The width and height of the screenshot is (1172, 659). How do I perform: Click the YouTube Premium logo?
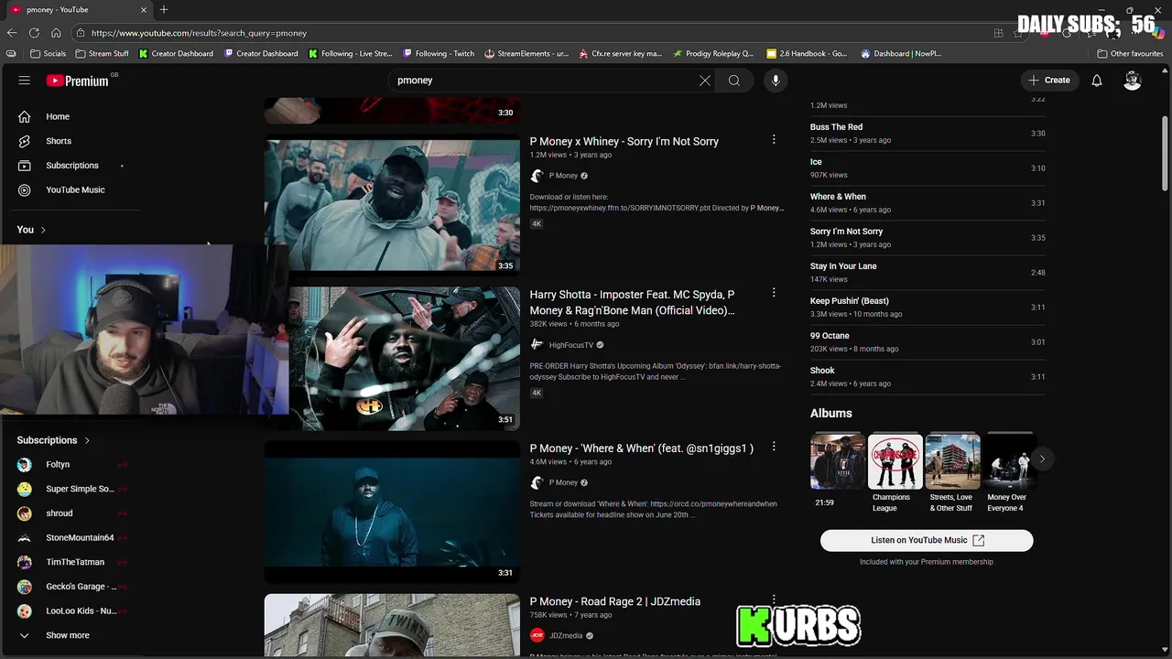[78, 81]
